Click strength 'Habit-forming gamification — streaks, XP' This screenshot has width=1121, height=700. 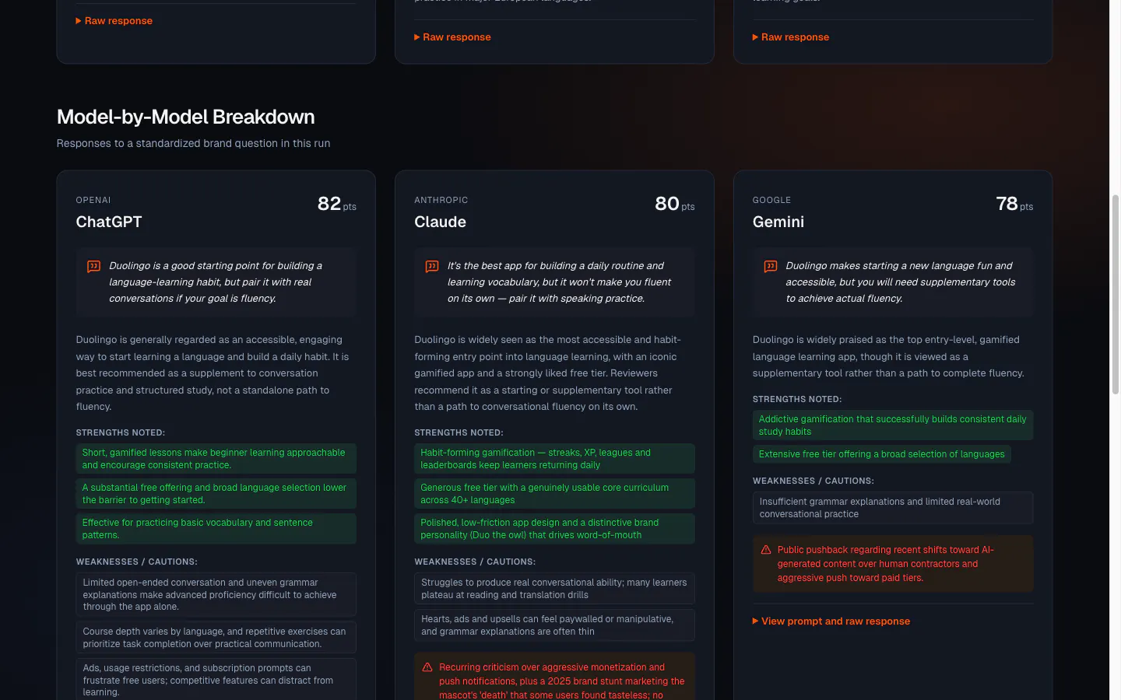tap(554, 459)
